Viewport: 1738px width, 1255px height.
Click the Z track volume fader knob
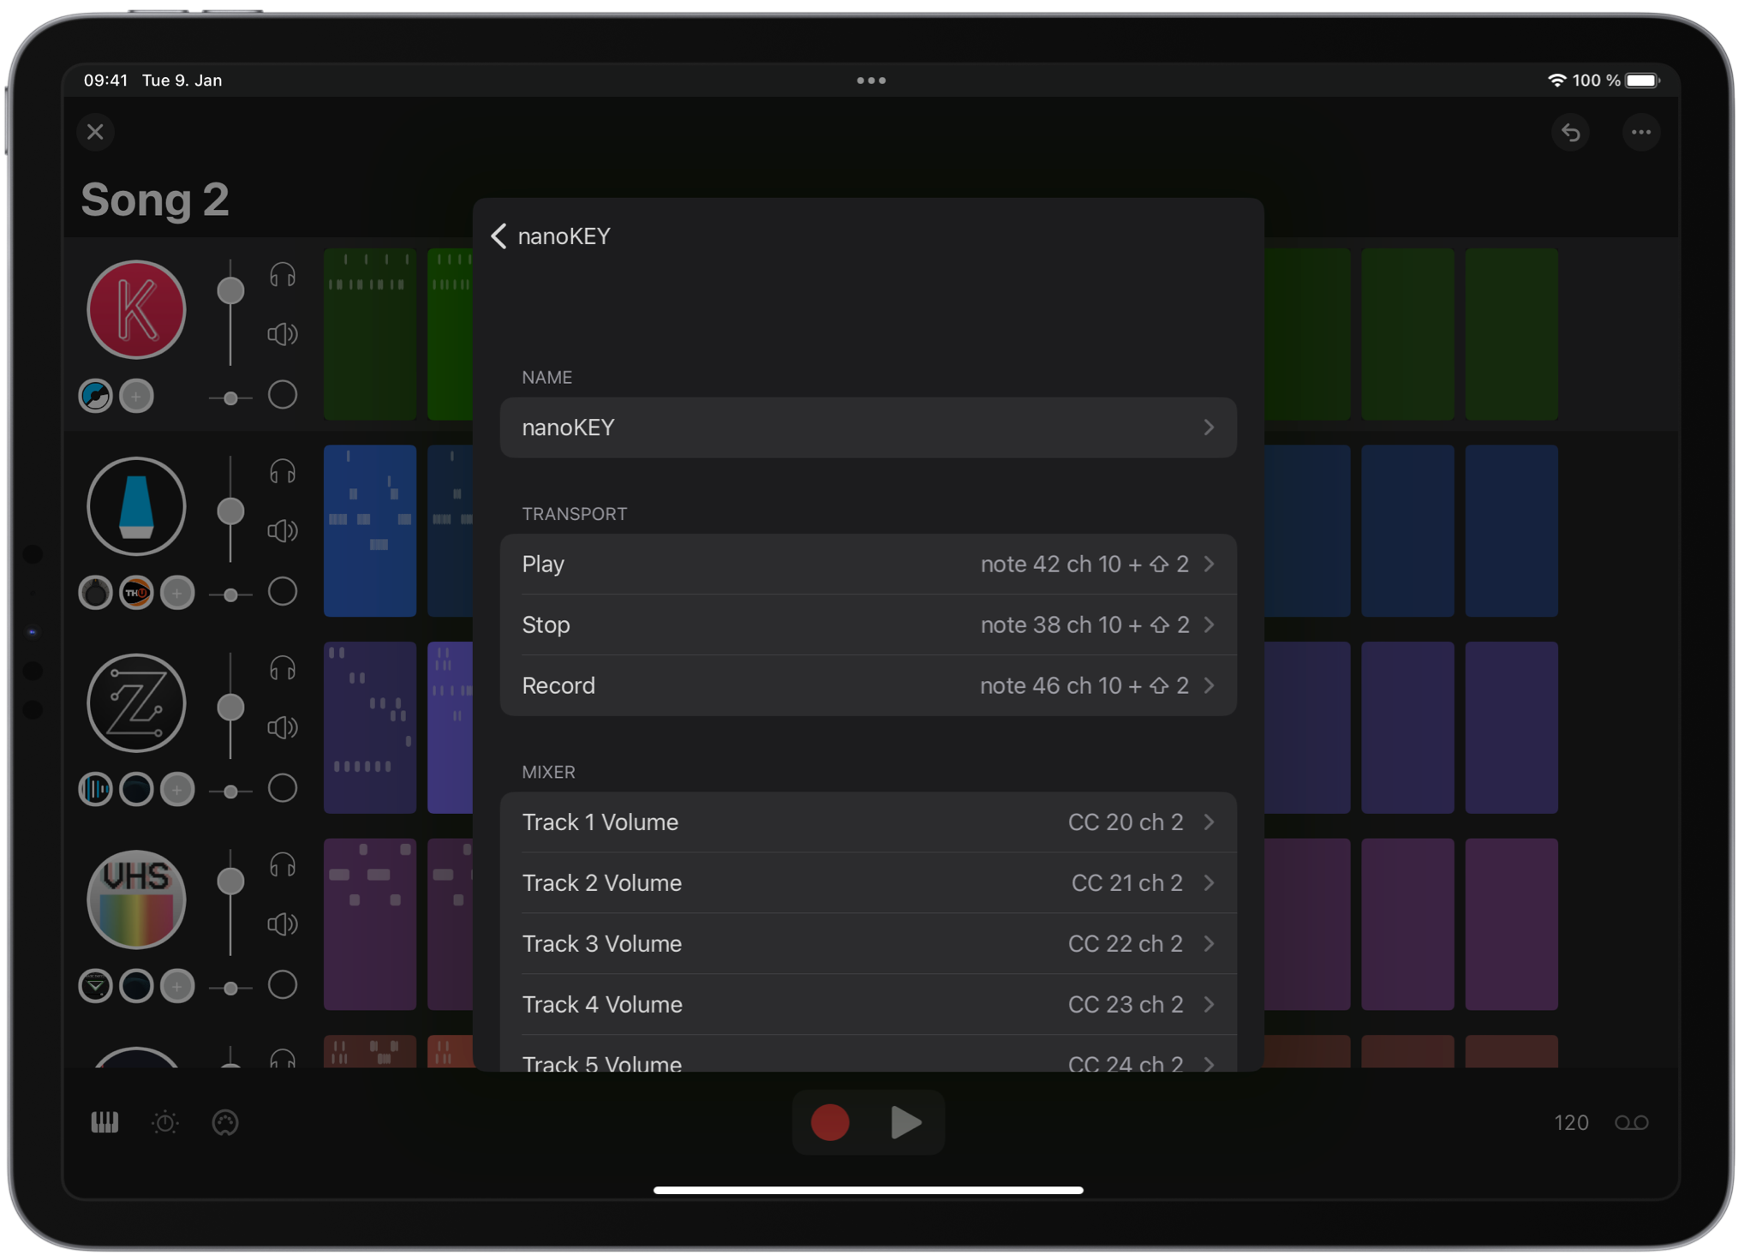click(x=230, y=708)
